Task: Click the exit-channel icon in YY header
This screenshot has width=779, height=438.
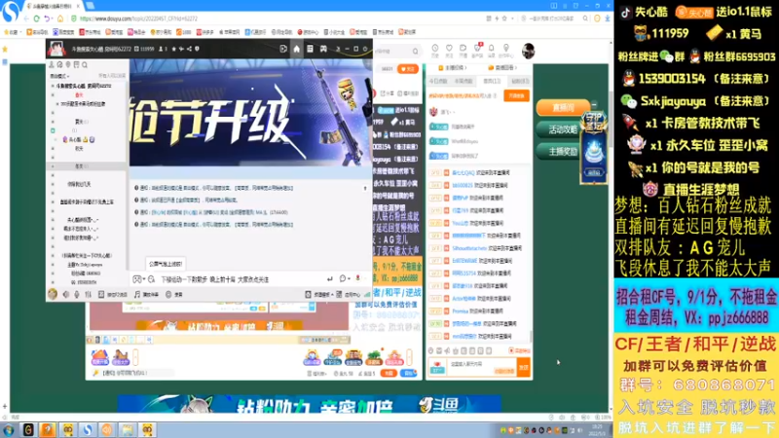Action: (283, 49)
